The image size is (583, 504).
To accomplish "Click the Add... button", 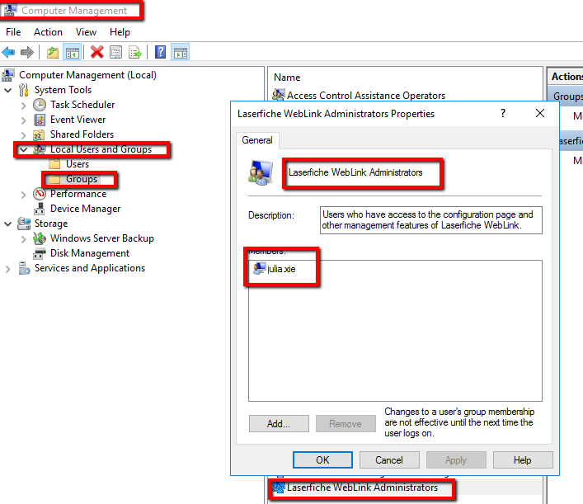I will pos(279,424).
